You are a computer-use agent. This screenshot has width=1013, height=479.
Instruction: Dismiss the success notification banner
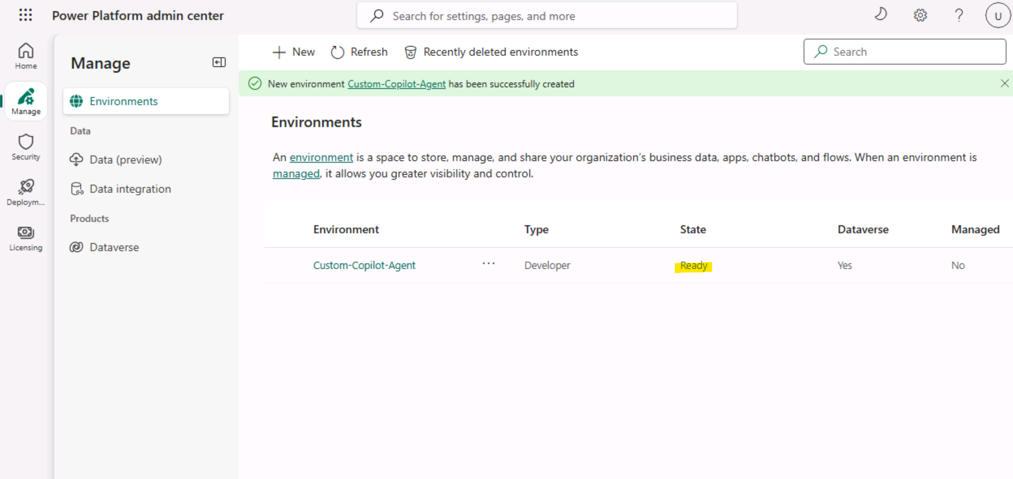pyautogui.click(x=1004, y=83)
